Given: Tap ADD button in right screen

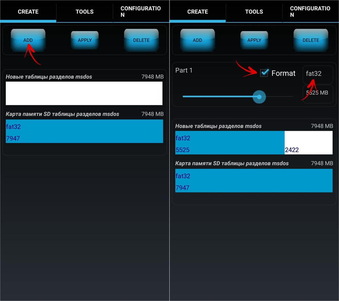Looking at the screenshot, I should click(x=197, y=40).
